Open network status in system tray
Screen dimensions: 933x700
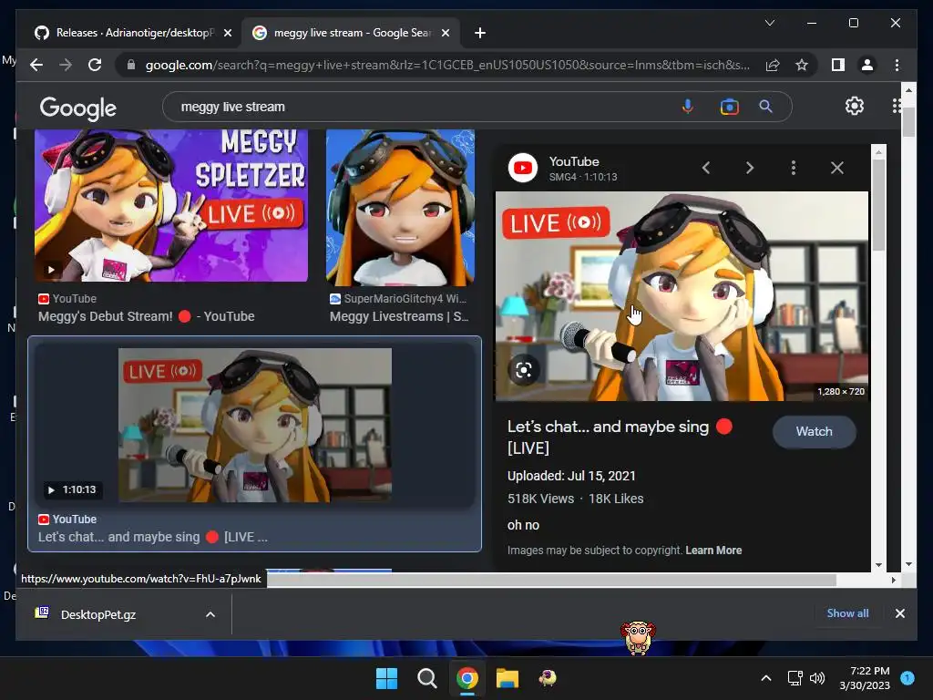795,678
